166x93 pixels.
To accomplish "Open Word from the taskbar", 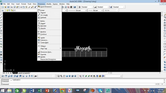I will [x=32, y=91].
